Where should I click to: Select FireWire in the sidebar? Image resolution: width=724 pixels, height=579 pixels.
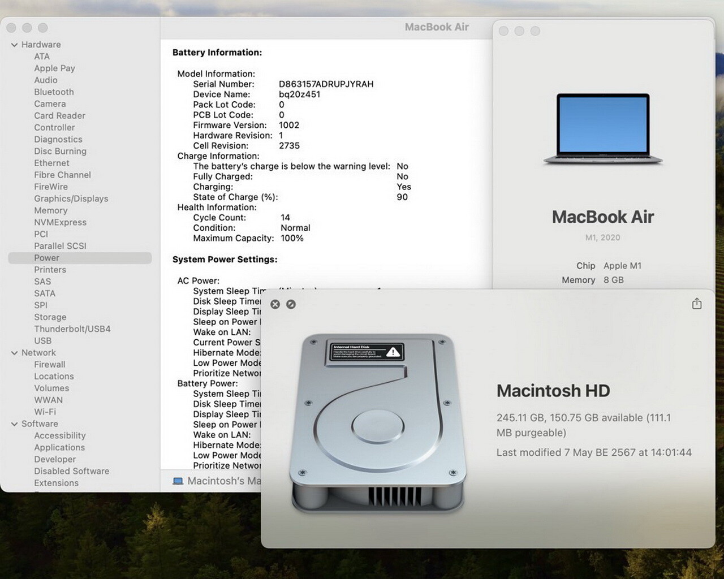tap(51, 187)
